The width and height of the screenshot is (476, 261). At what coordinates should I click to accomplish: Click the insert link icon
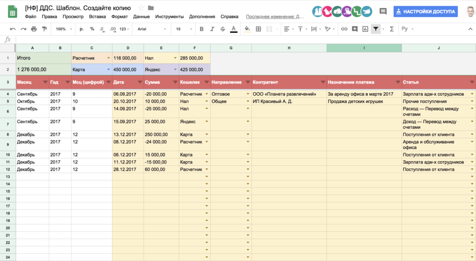344,29
